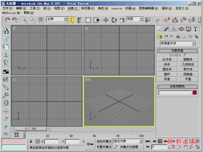Click Select and Manipulate icon
Image resolution: width=203 pixels, height=152 pixels.
[x=158, y=20]
